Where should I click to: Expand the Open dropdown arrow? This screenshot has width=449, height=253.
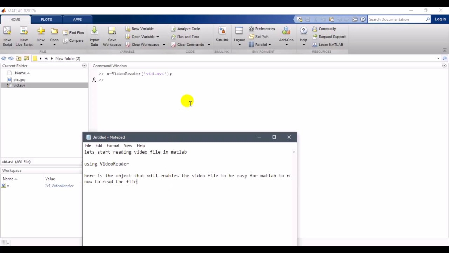coord(54,45)
